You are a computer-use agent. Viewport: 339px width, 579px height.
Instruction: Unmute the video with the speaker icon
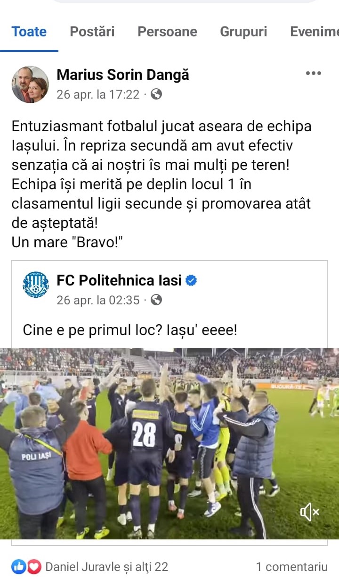(x=310, y=512)
